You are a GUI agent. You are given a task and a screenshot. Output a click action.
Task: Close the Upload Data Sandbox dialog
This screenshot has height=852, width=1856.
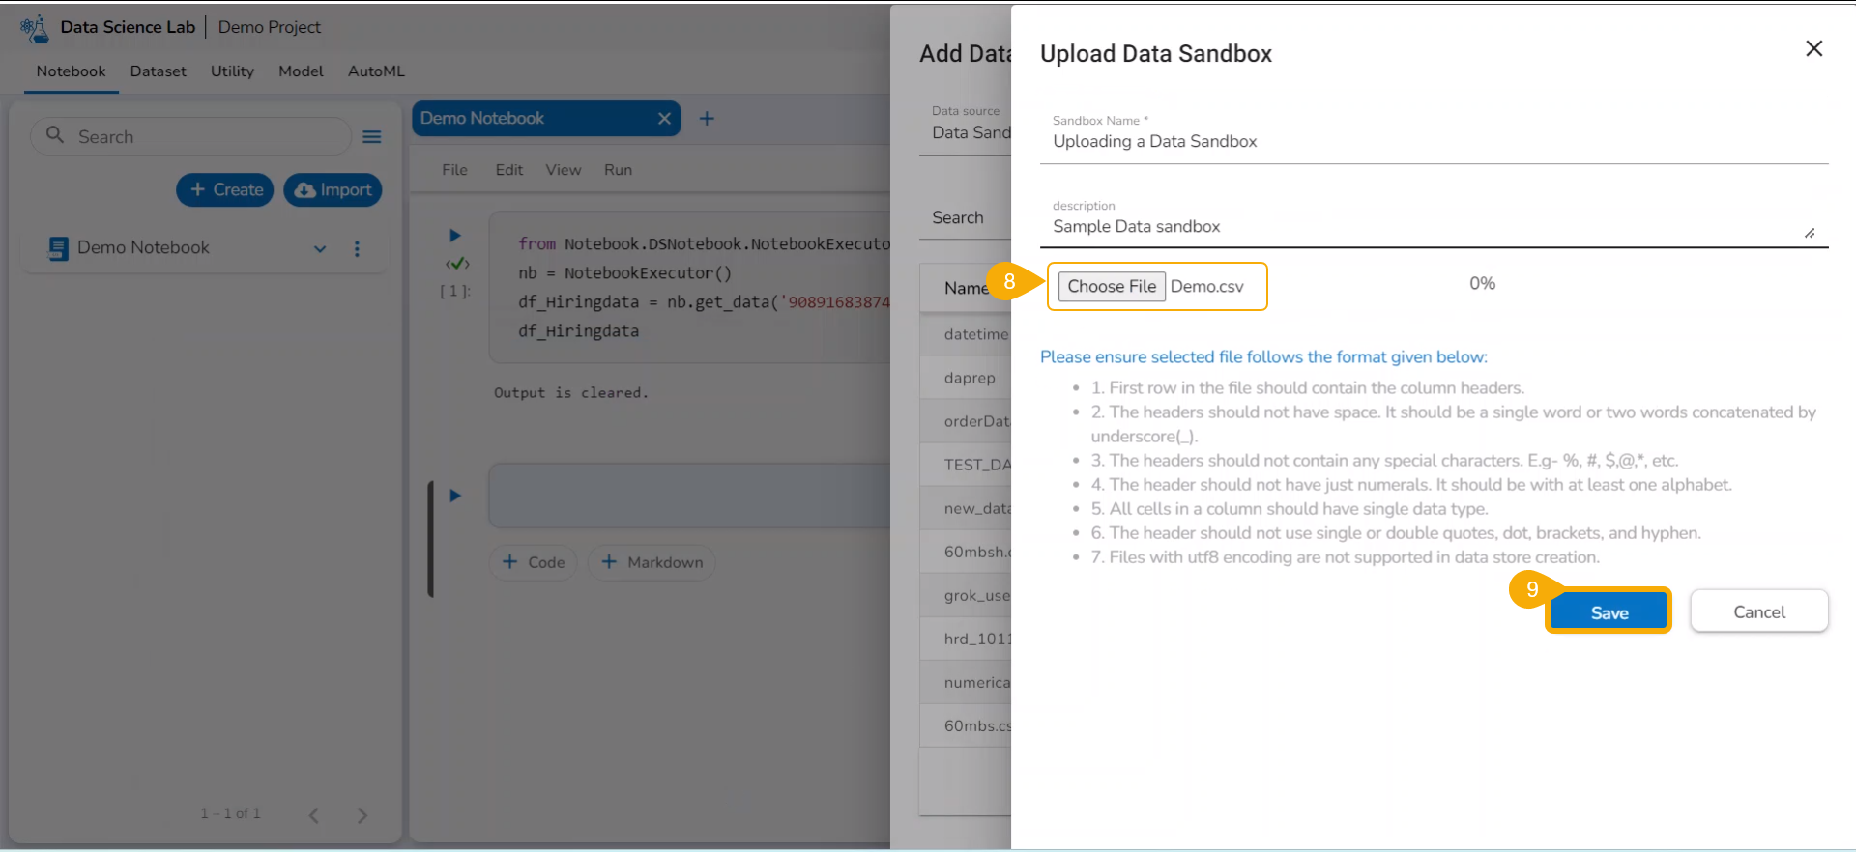click(1813, 49)
